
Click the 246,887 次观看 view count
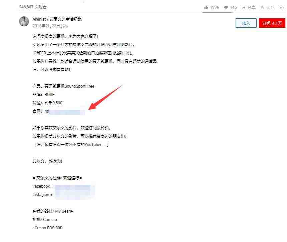click(33, 7)
